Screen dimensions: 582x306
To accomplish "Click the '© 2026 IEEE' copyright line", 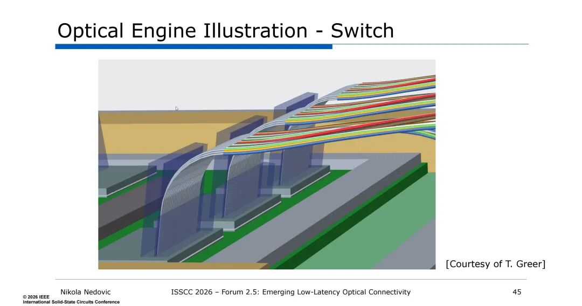I will coord(36,297).
